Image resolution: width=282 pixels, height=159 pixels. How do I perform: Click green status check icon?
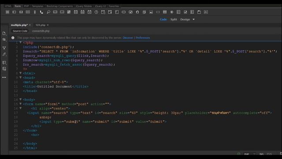(x=239, y=154)
